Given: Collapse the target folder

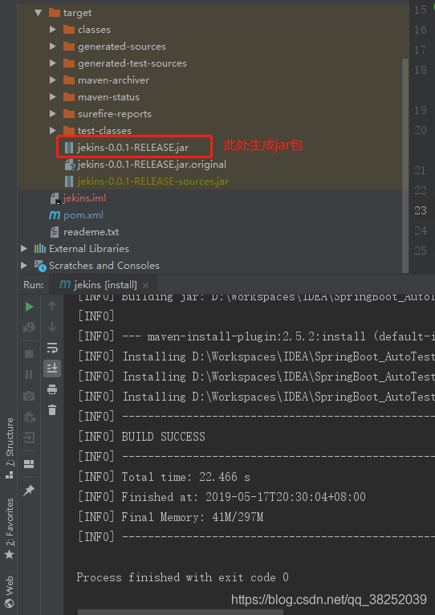Looking at the screenshot, I should pos(38,13).
